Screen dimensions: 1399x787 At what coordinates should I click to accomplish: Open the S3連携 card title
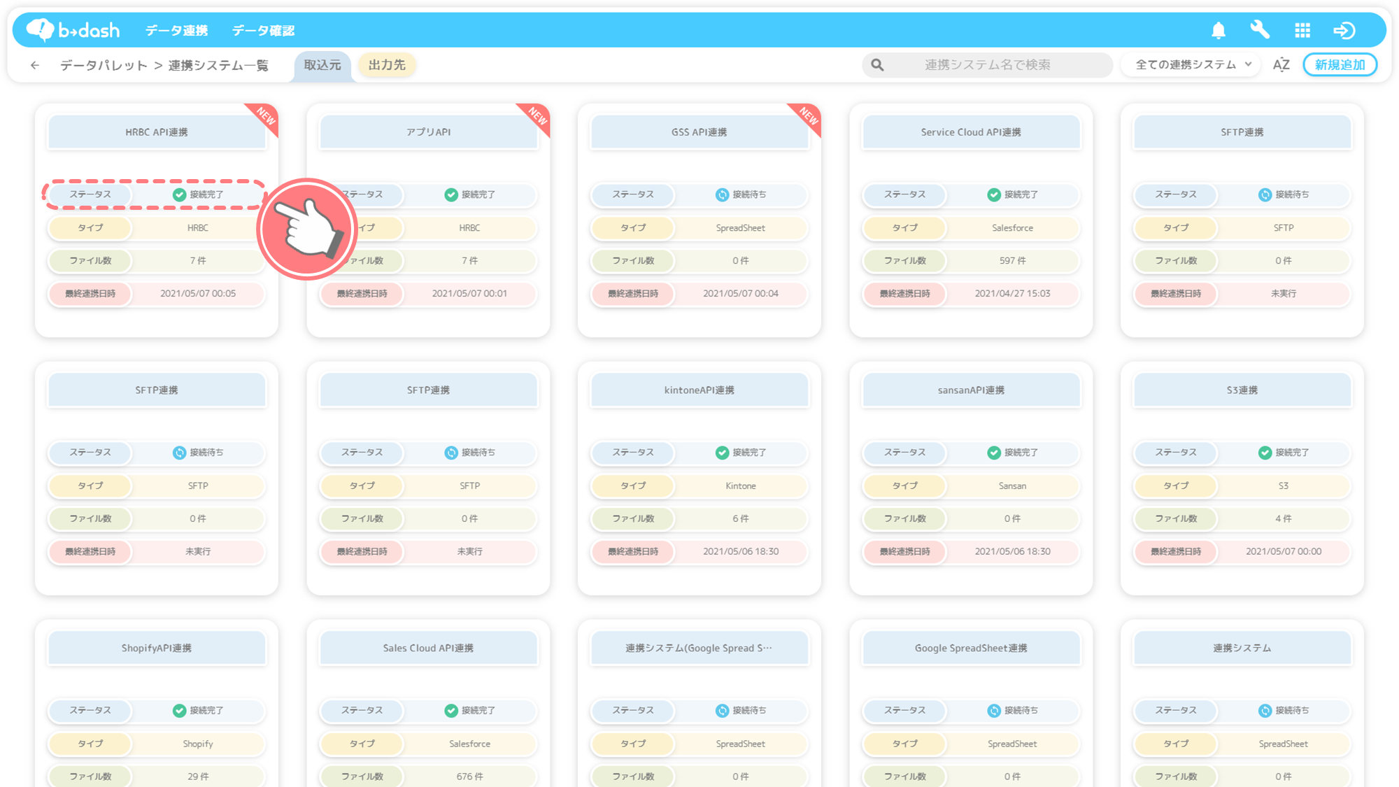click(1242, 390)
